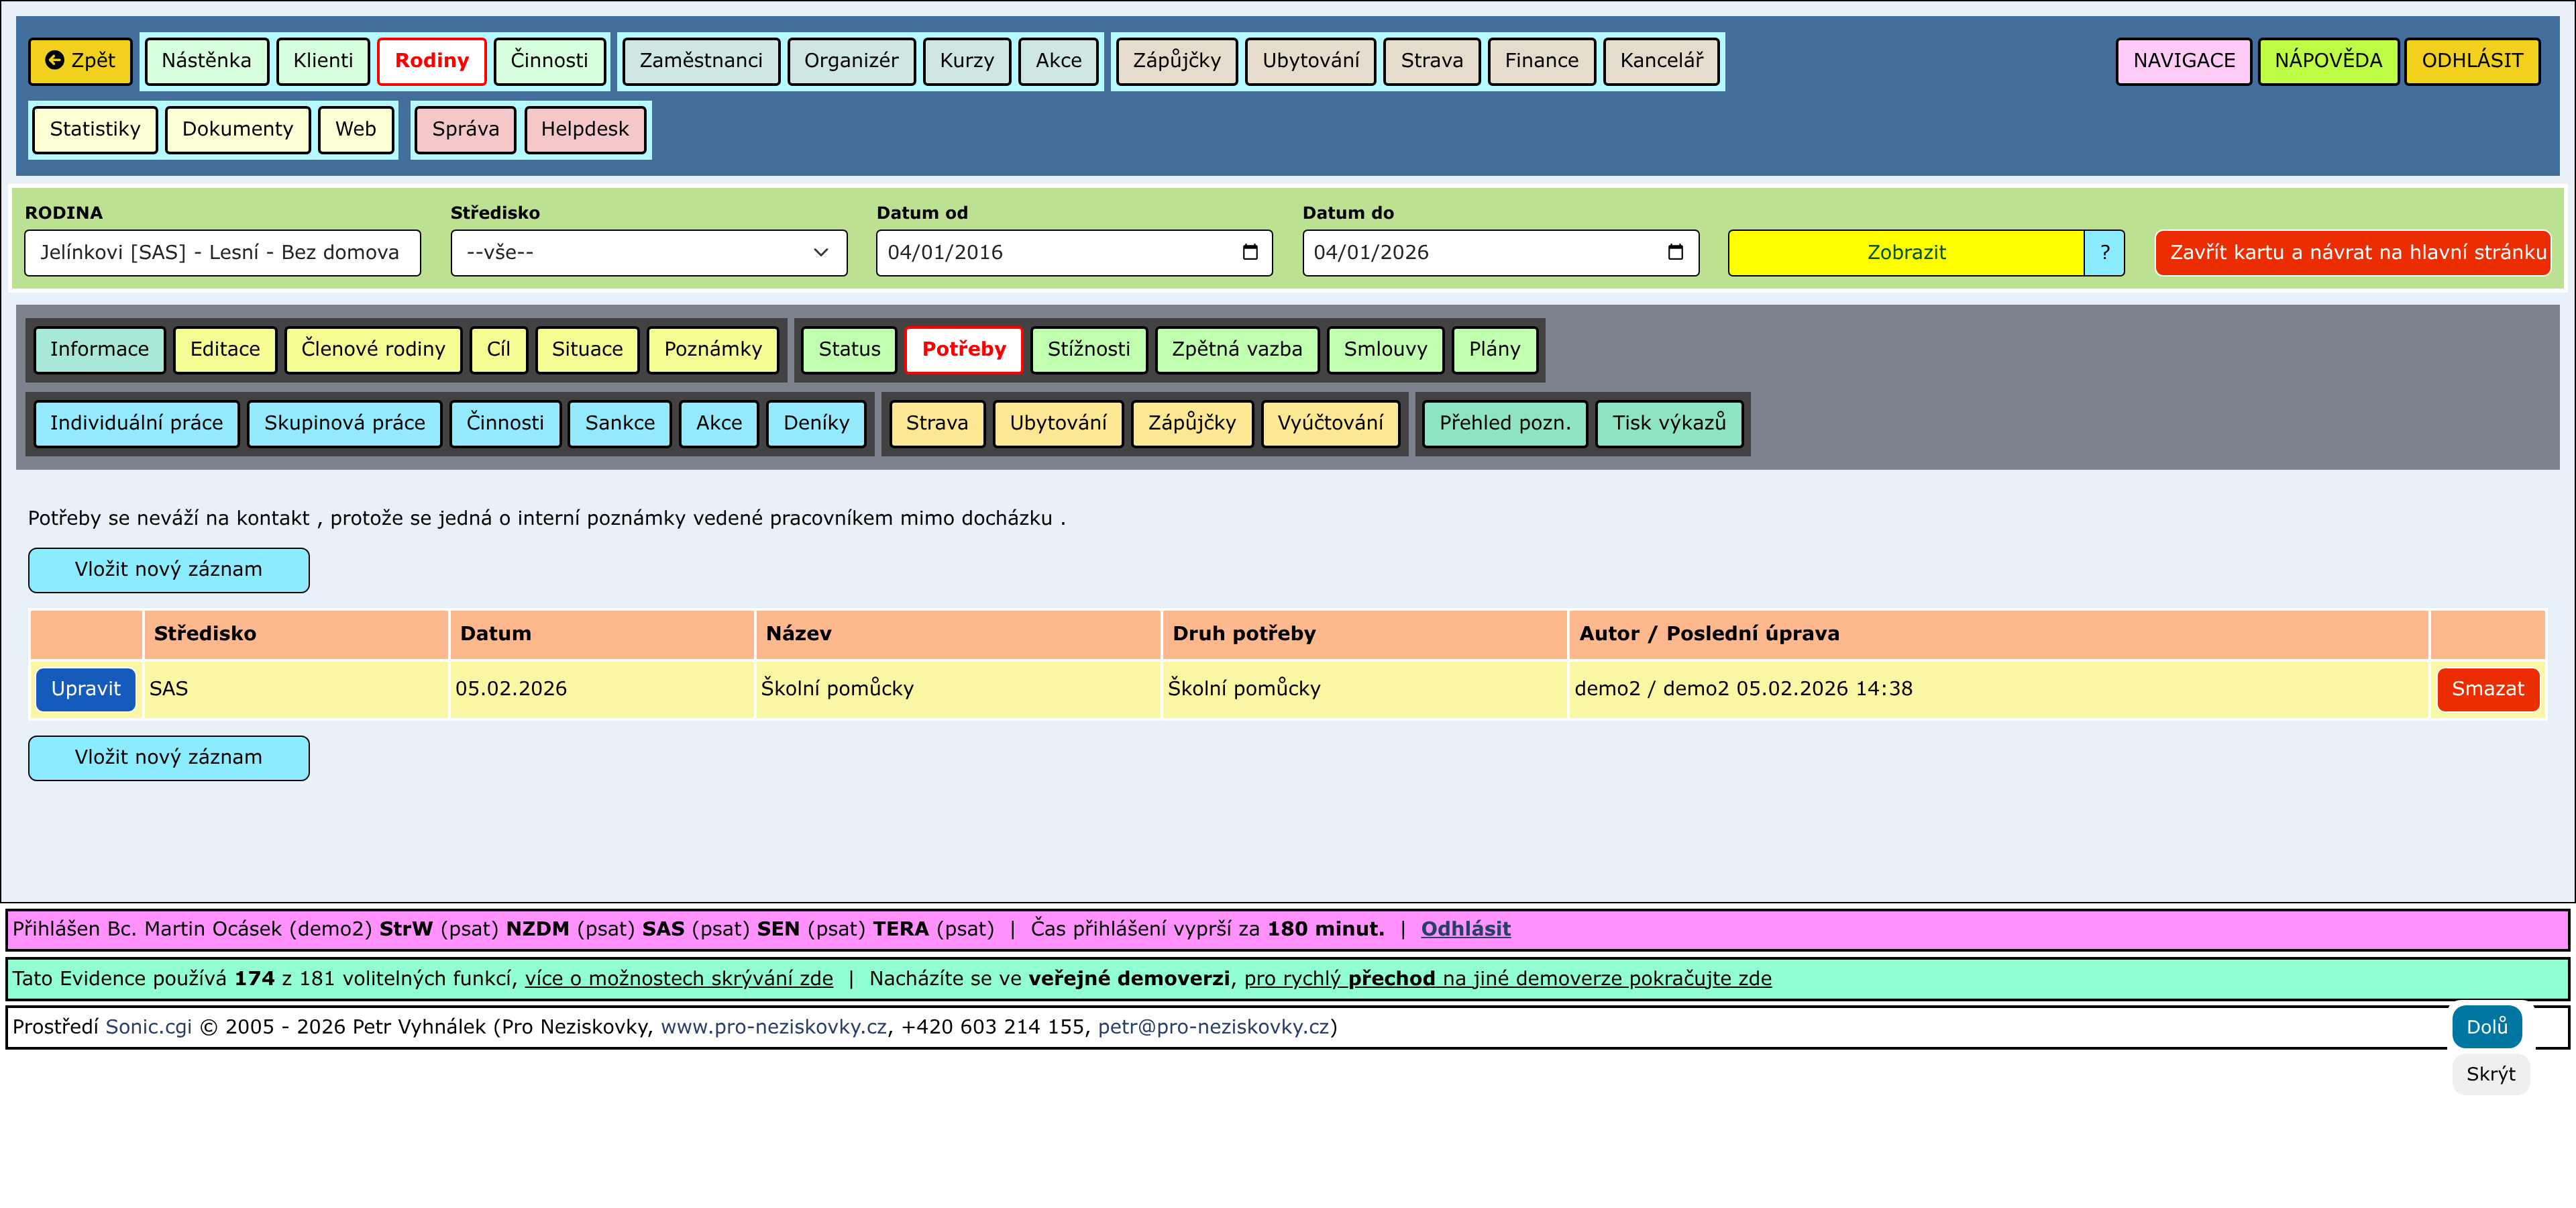Open the Poznámky tab
The width and height of the screenshot is (2576, 1208).
[x=712, y=350]
